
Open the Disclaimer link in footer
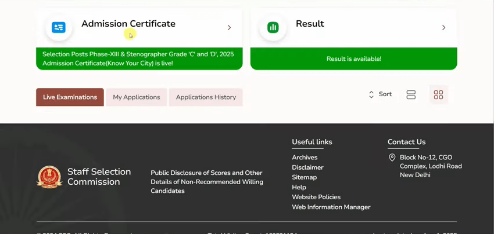(x=307, y=167)
